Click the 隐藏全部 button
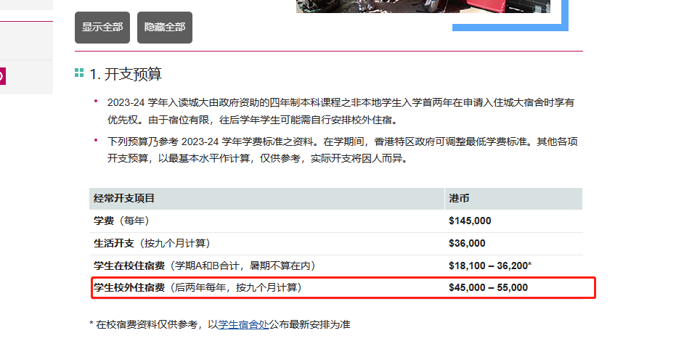 pos(165,27)
